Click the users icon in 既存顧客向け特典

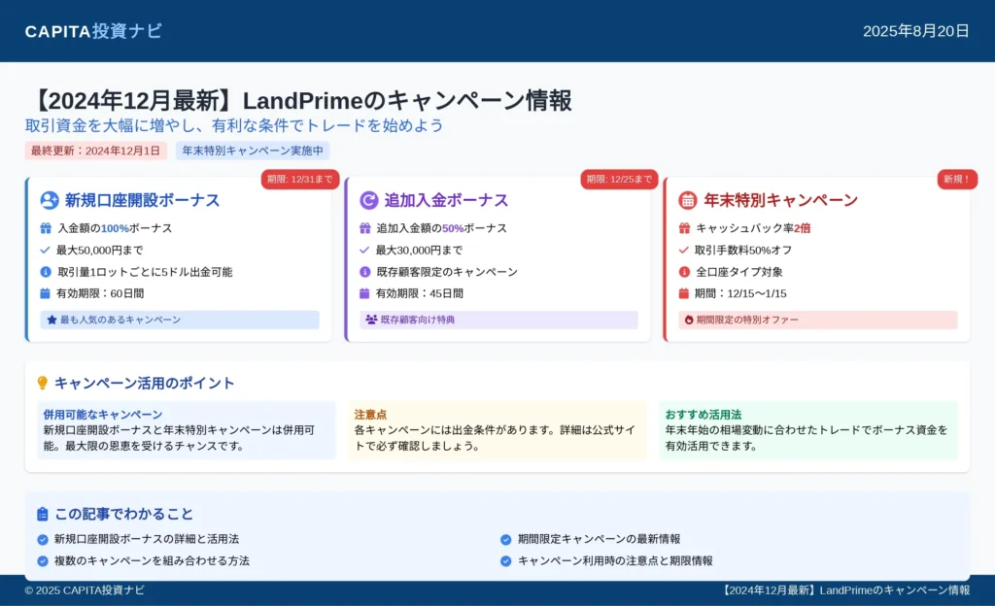(371, 320)
